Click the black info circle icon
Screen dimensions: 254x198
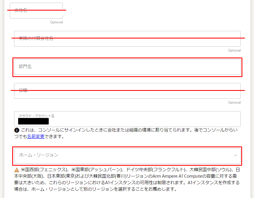pos(17,130)
